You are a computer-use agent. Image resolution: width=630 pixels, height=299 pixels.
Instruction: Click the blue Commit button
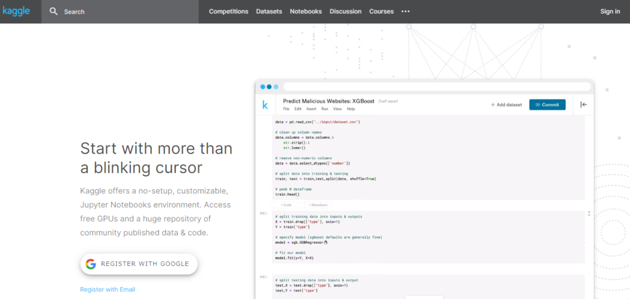(547, 104)
